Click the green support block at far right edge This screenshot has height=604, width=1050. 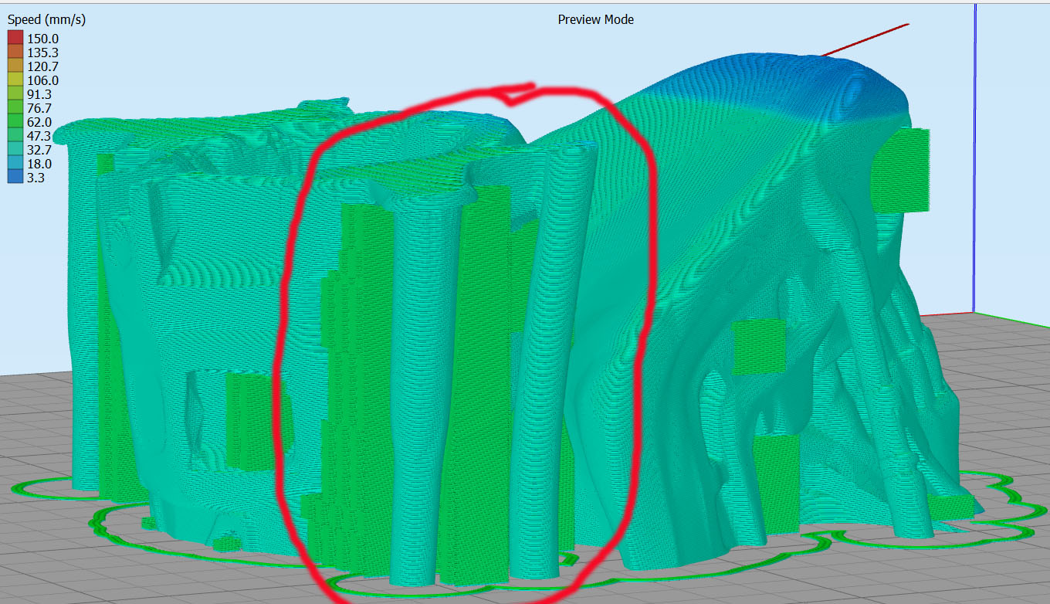tap(902, 170)
